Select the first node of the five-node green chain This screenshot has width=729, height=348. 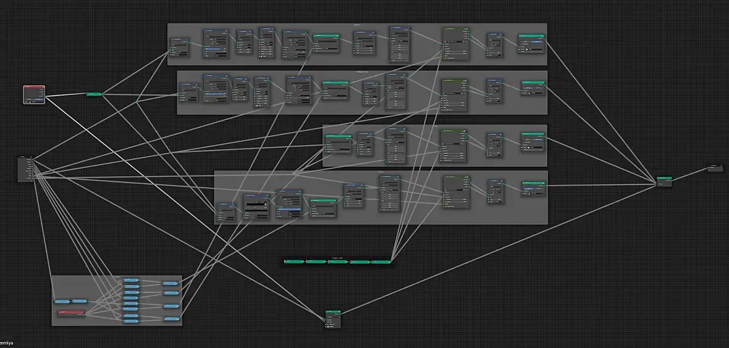pyautogui.click(x=294, y=262)
